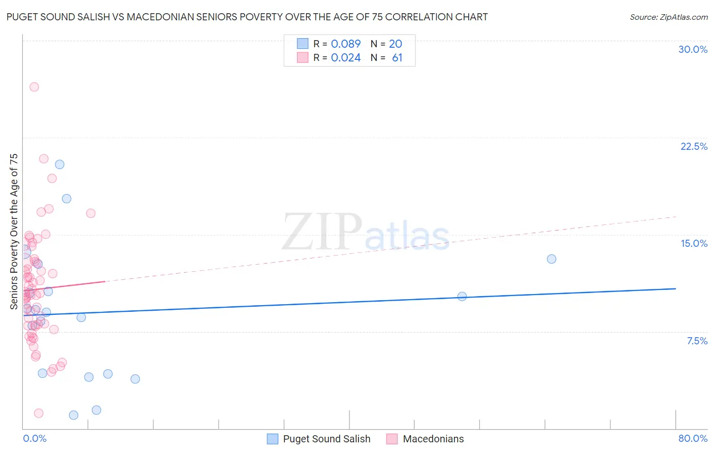Screen dimensions: 714x453
Task: Select the Macedonians legend label
Action: (x=433, y=439)
